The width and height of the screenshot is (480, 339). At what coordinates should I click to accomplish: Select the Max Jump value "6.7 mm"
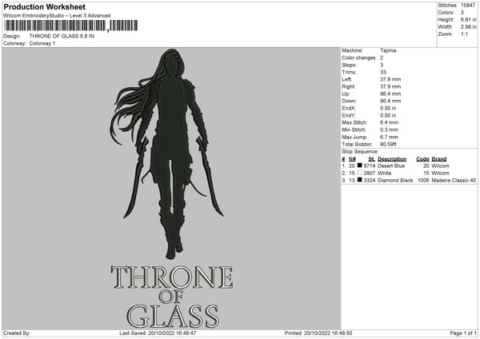click(389, 137)
